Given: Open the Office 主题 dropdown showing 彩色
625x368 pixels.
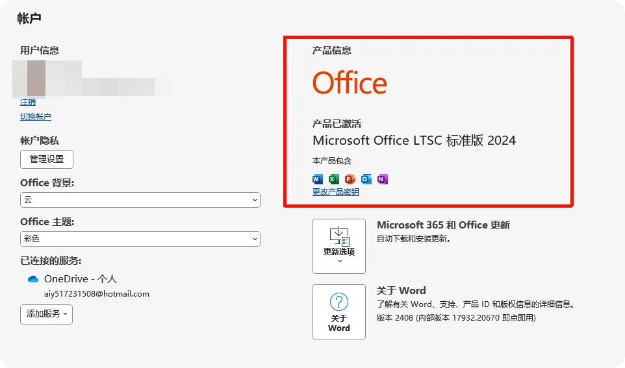Looking at the screenshot, I should (x=140, y=239).
